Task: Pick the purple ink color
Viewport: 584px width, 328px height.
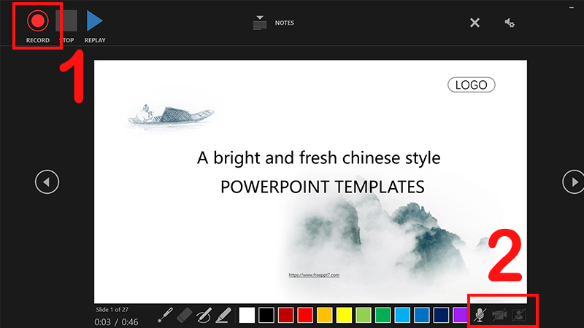Action: pos(460,315)
